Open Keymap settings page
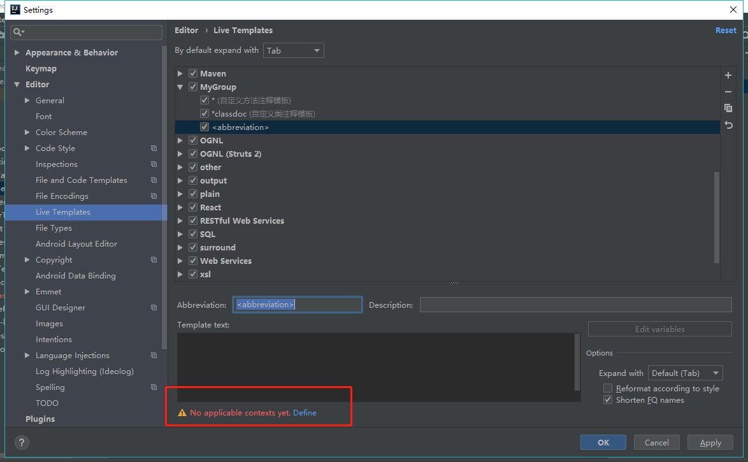Screen dimensions: 748x462 [41, 69]
